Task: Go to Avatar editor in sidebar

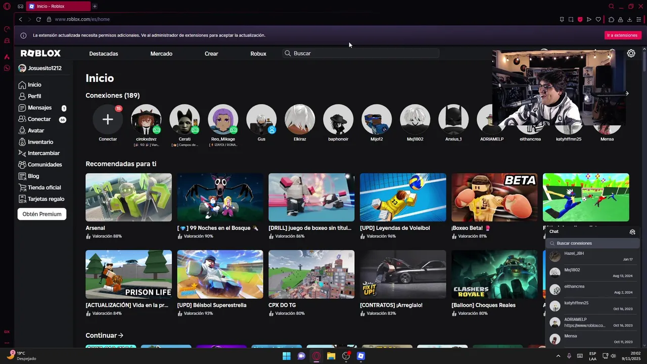Action: tap(36, 130)
